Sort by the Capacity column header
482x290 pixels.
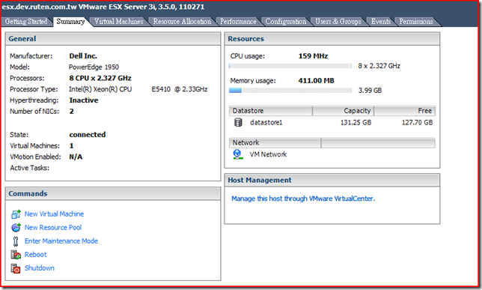click(x=343, y=111)
